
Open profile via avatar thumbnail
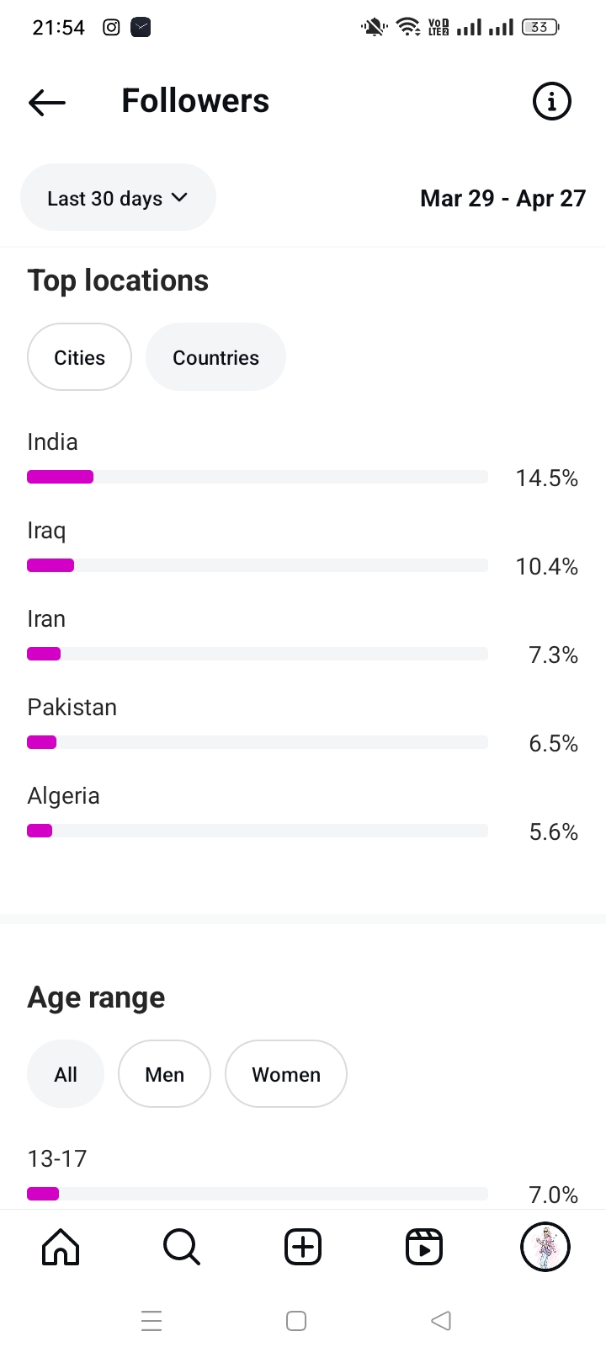(545, 1247)
